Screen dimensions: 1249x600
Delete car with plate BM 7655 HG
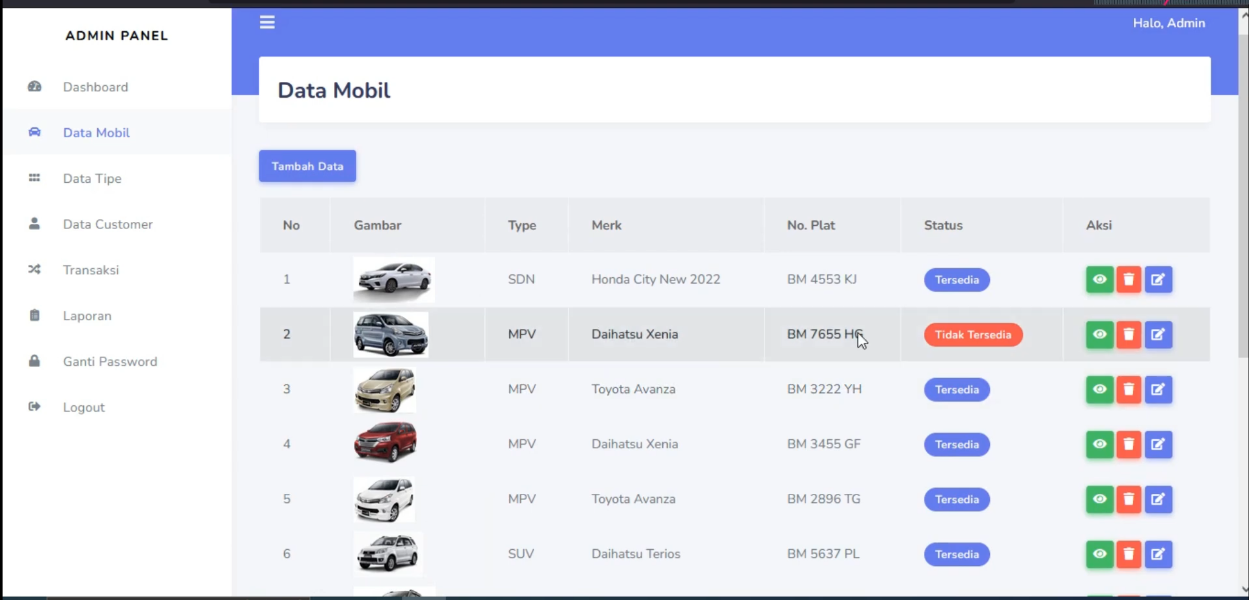click(1128, 334)
